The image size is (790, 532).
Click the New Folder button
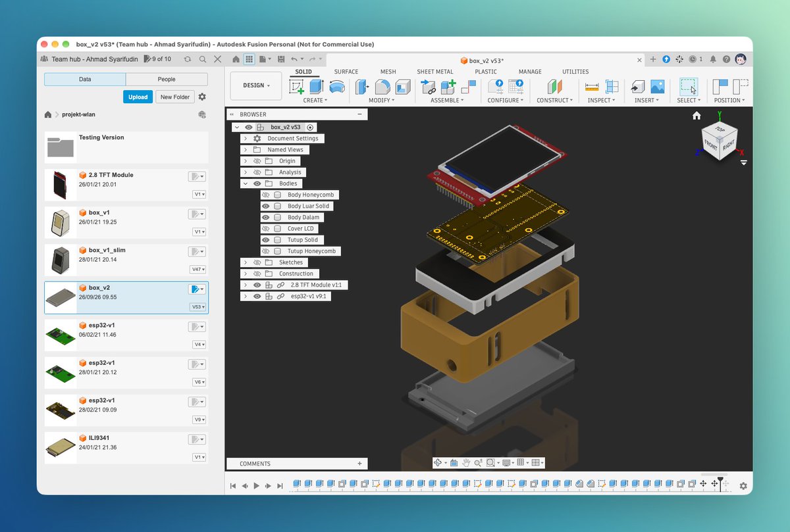(175, 97)
